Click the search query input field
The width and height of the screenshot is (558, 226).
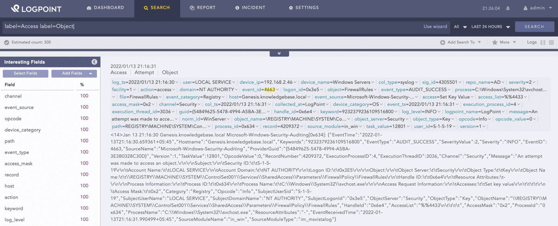209,26
